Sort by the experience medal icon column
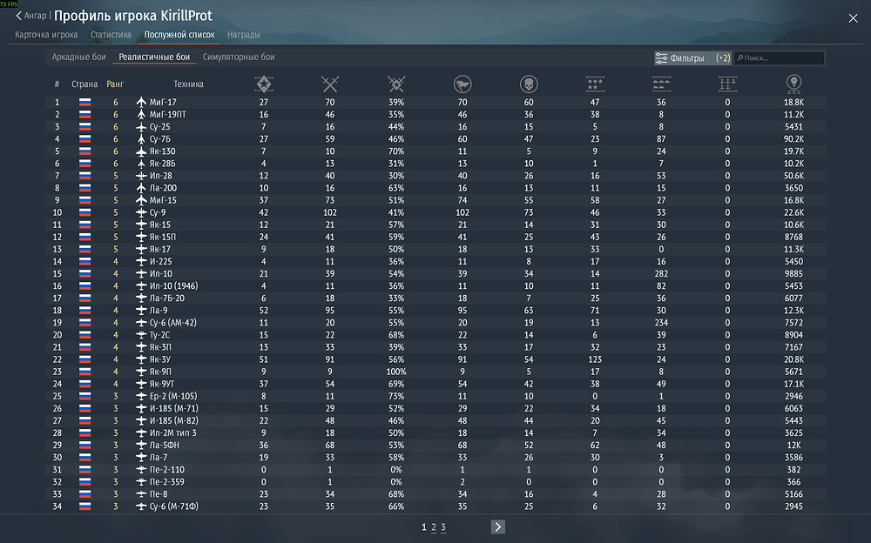Viewport: 871px width, 543px height. [793, 84]
